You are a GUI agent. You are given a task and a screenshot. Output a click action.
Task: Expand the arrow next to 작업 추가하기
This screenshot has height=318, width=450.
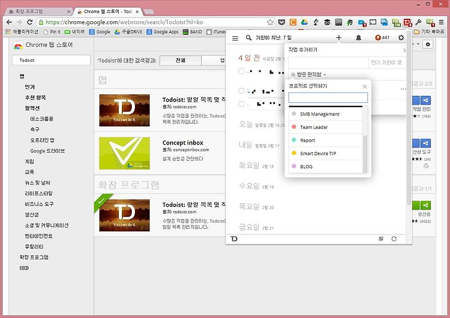404,51
